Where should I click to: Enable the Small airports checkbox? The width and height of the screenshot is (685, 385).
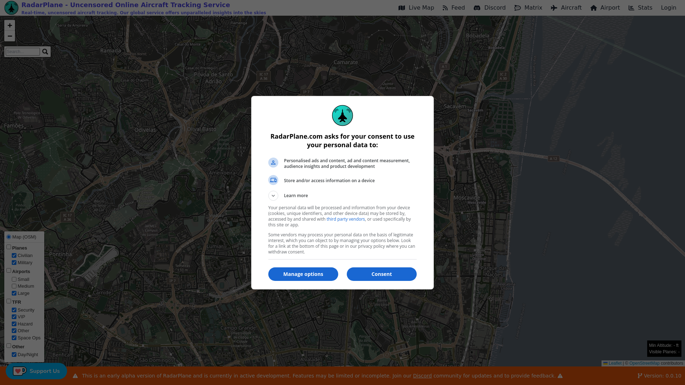14,279
